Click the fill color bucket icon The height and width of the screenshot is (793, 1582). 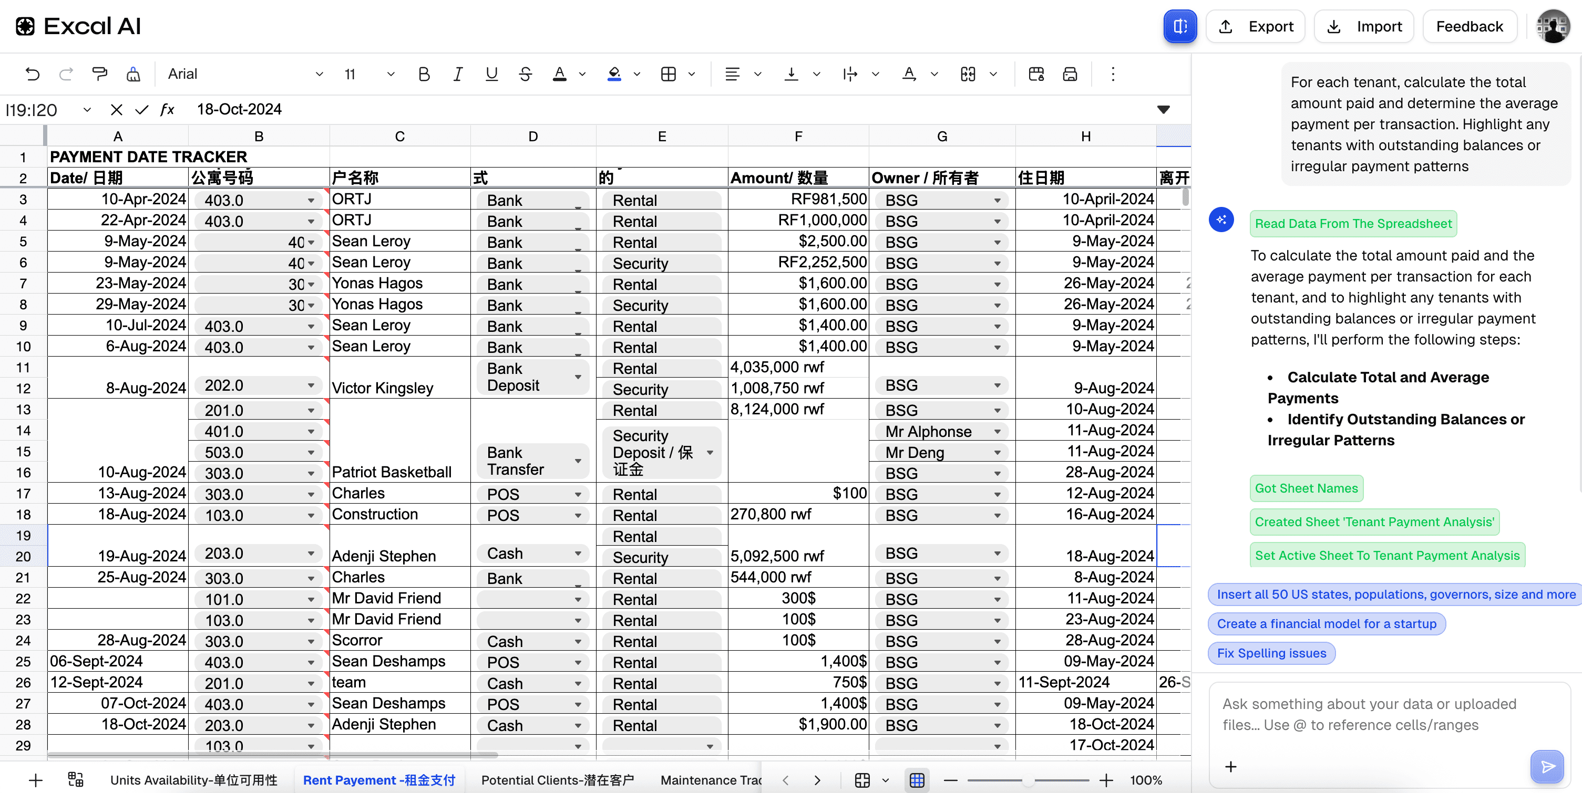click(x=614, y=74)
